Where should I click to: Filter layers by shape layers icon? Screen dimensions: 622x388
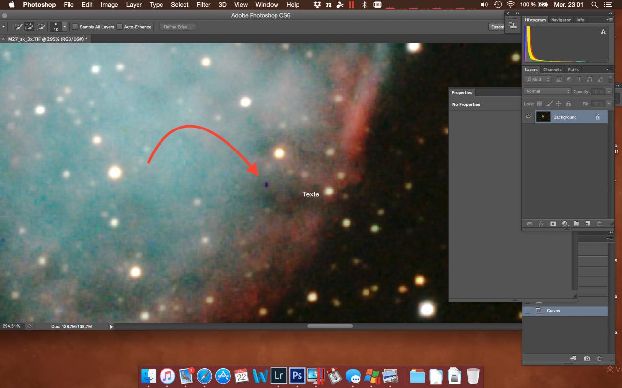(x=590, y=79)
